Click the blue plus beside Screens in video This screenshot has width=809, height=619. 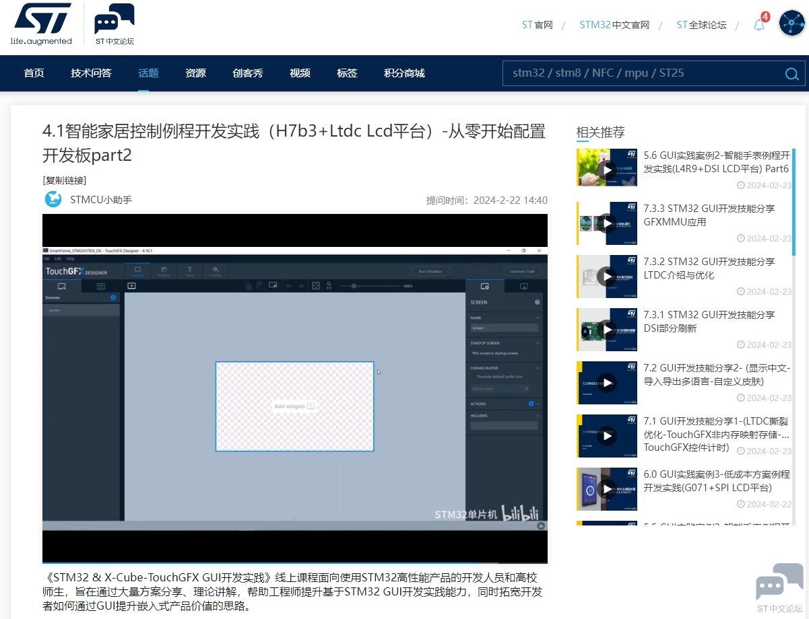click(x=113, y=297)
